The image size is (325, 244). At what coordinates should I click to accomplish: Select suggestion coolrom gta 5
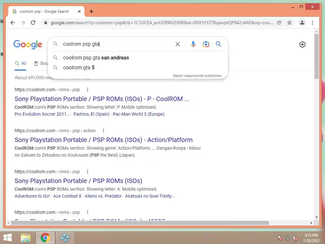click(x=79, y=67)
